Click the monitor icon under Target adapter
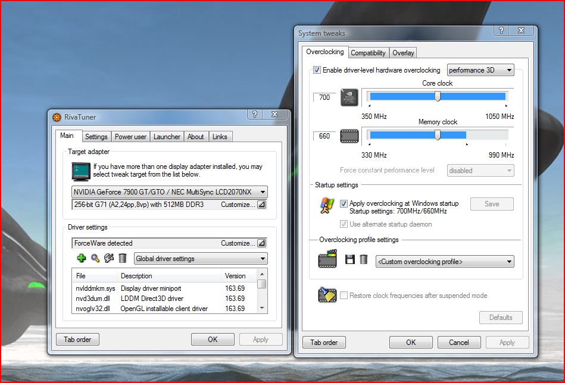The image size is (565, 383). tap(81, 171)
